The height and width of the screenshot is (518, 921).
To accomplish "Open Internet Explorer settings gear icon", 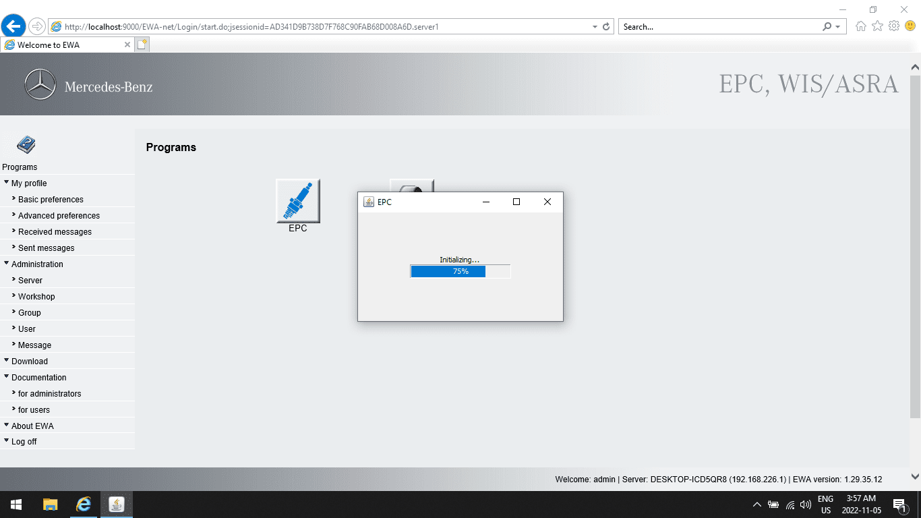I will pyautogui.click(x=894, y=26).
